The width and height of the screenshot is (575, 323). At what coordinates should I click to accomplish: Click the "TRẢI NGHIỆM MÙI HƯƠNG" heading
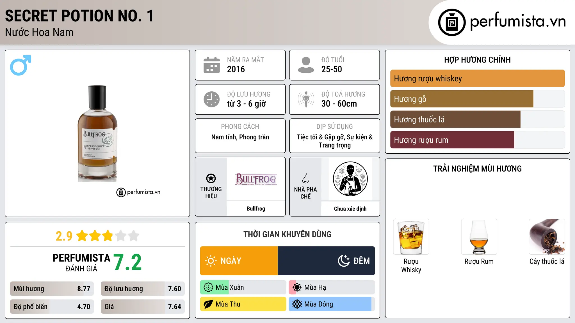tap(477, 169)
